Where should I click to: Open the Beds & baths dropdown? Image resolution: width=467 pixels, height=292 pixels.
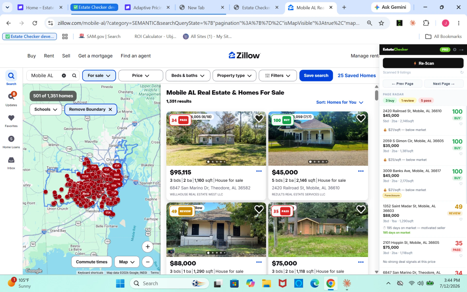(x=188, y=76)
